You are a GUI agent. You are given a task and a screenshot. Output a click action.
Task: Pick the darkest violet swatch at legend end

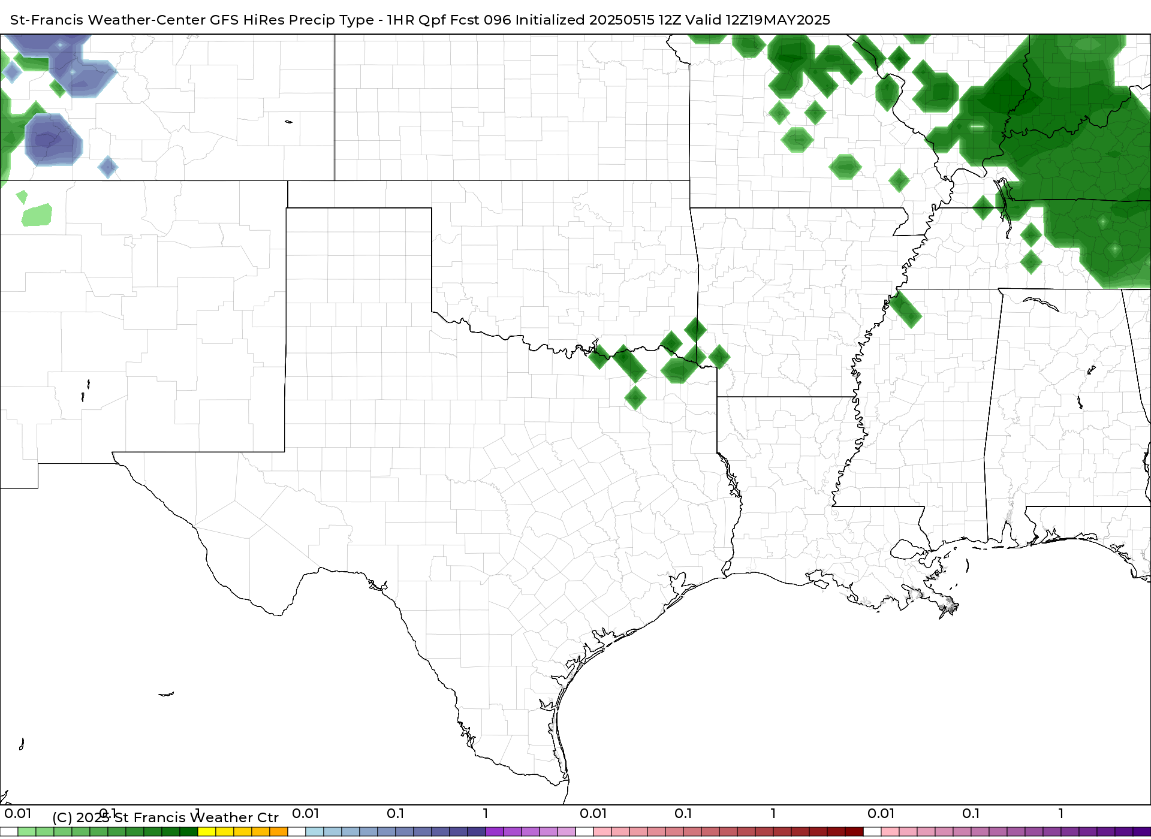coord(1142,832)
